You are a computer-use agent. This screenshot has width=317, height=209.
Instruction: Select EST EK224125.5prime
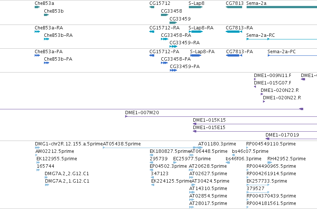pos(171,181)
